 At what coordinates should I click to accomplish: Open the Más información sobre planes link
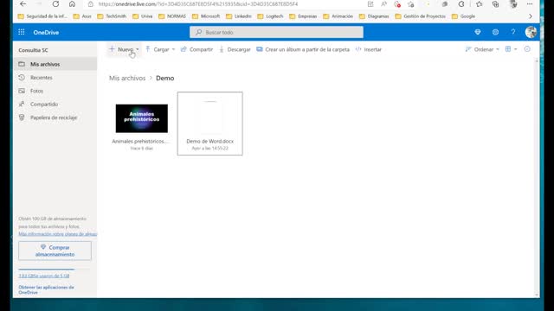click(x=58, y=234)
